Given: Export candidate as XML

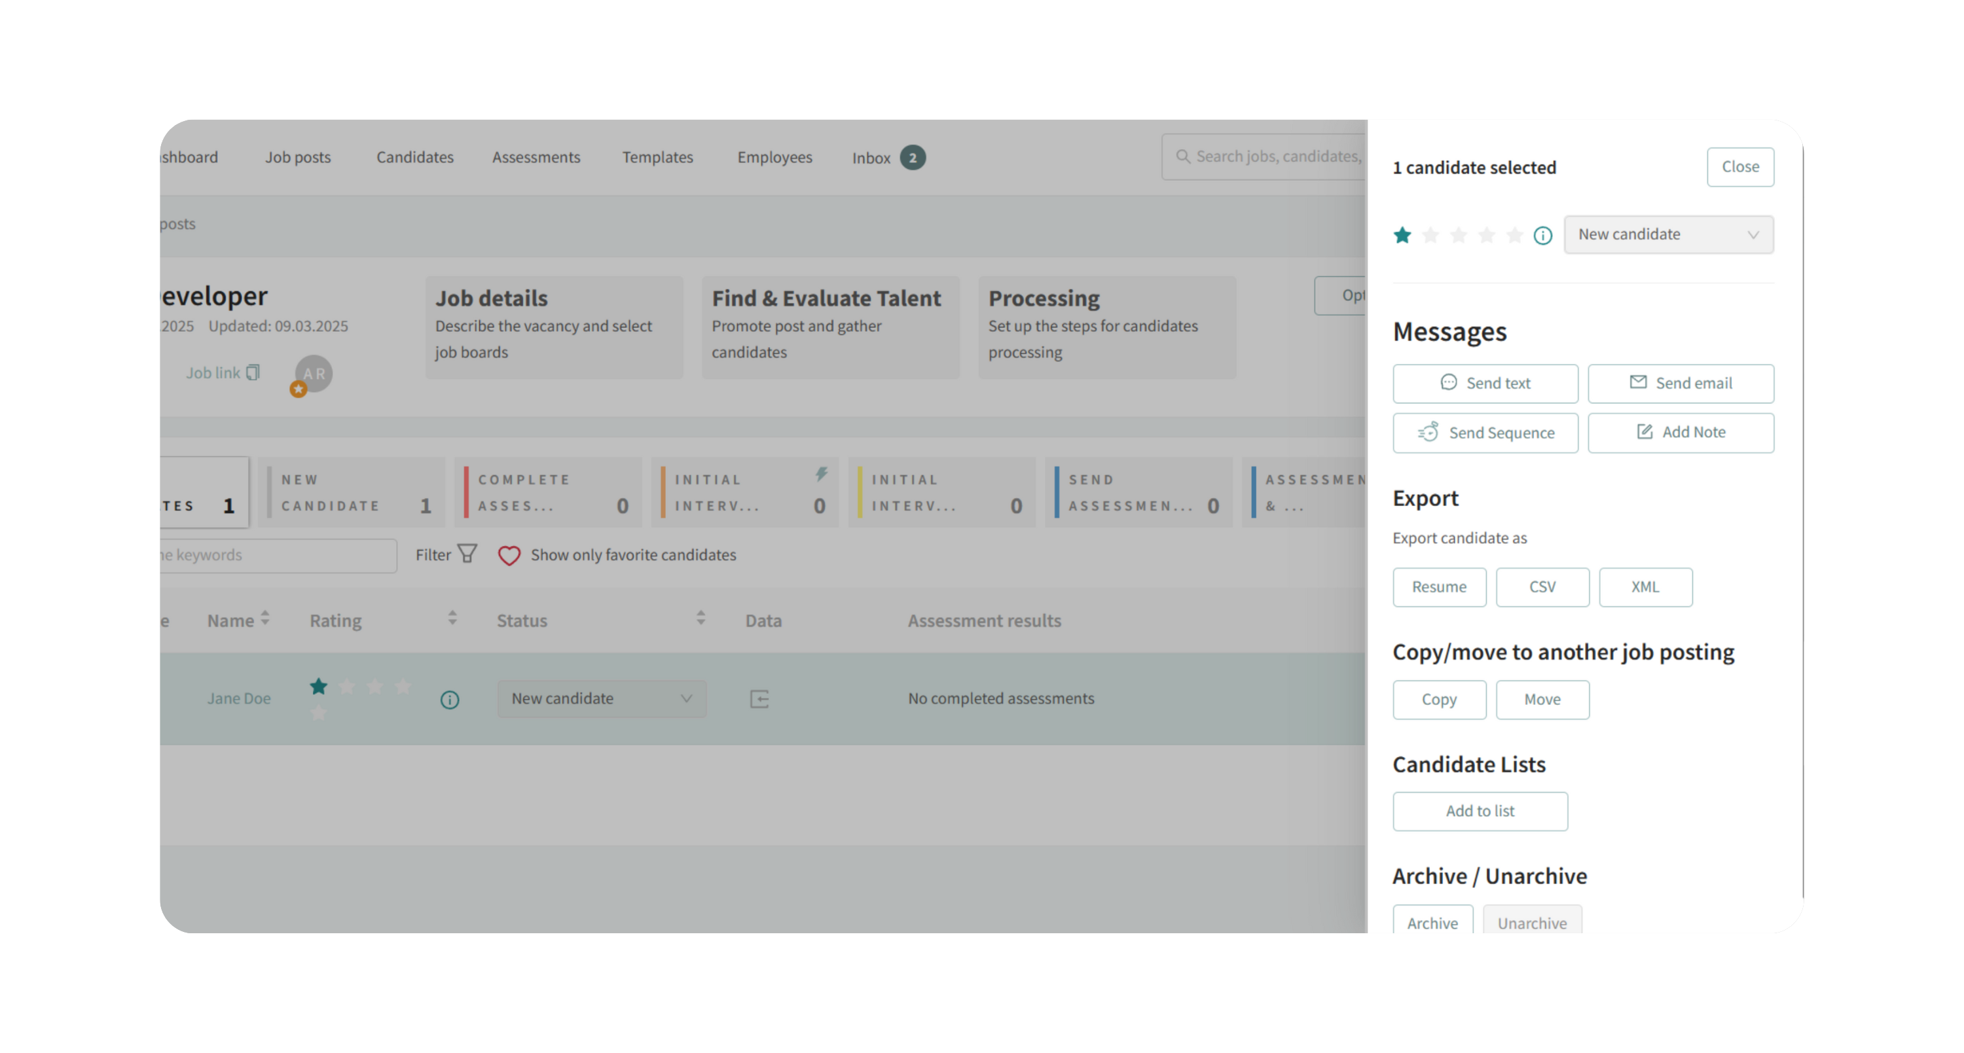Looking at the screenshot, I should click(x=1645, y=586).
